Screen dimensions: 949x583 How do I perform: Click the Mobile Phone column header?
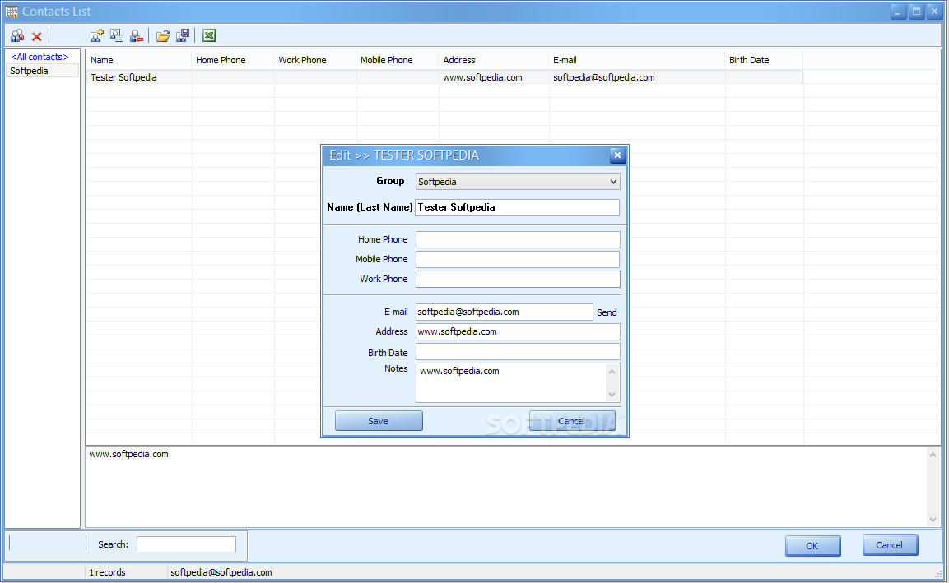397,60
